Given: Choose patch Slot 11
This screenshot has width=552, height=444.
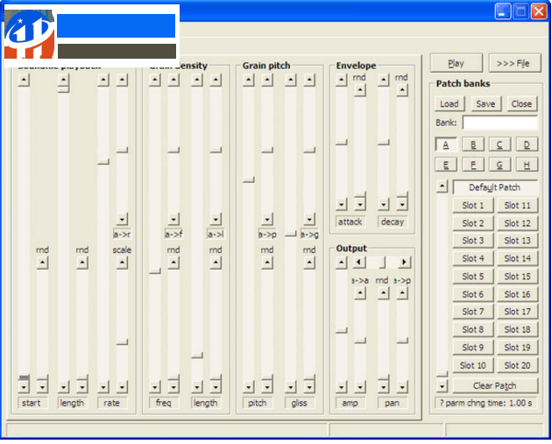Looking at the screenshot, I should point(517,205).
